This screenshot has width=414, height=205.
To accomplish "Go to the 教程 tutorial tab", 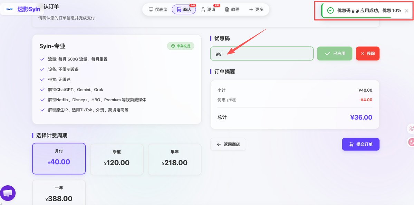I will [232, 10].
